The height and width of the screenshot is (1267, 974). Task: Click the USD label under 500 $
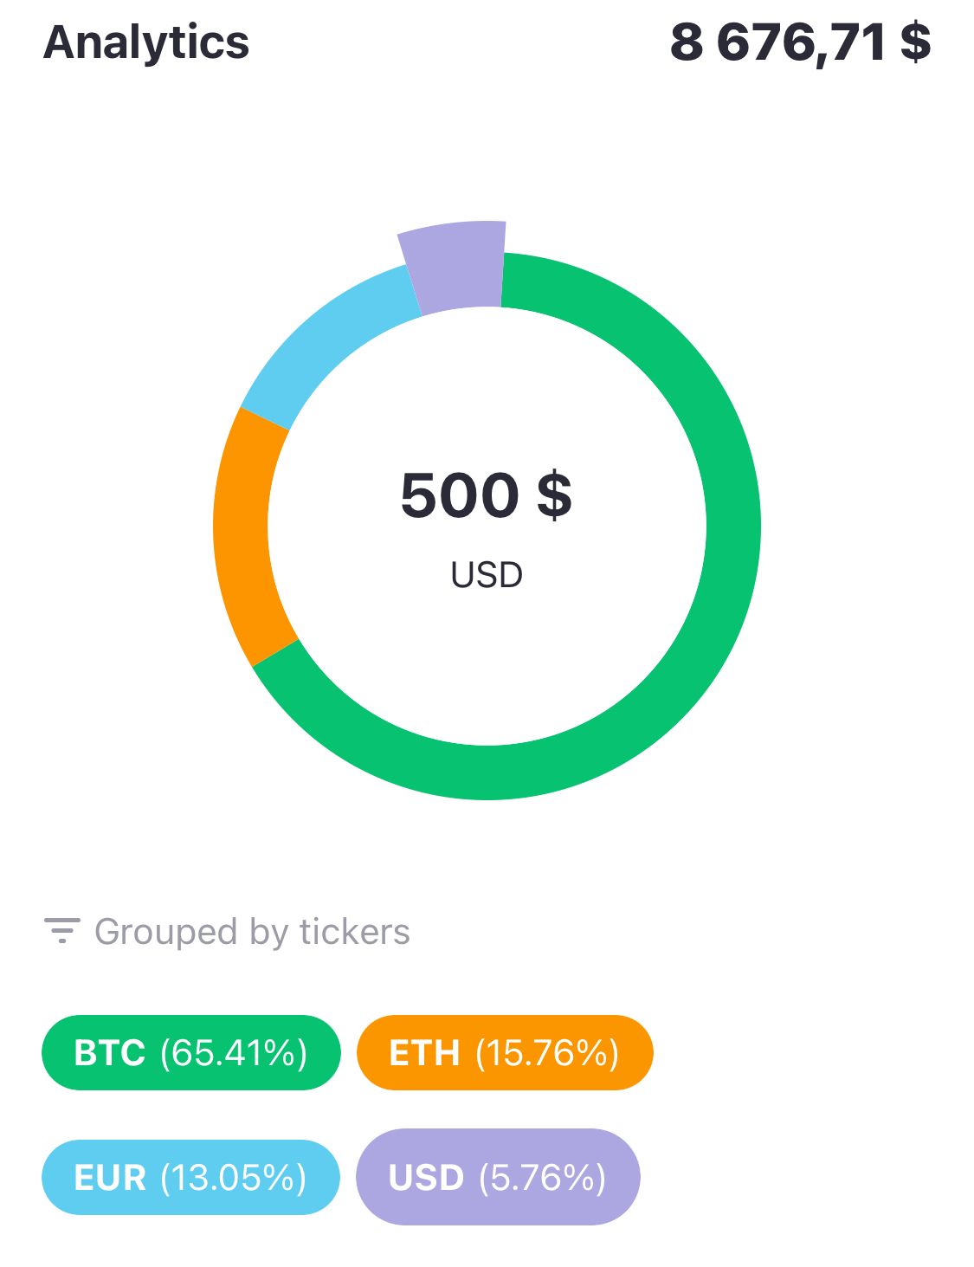click(x=487, y=575)
